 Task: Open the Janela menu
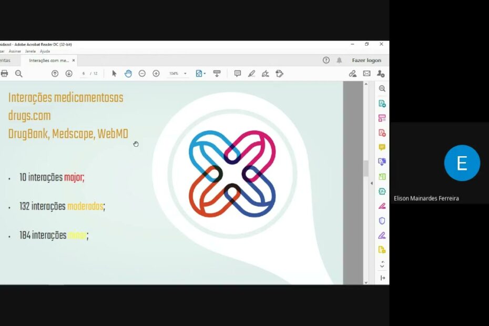(x=30, y=52)
